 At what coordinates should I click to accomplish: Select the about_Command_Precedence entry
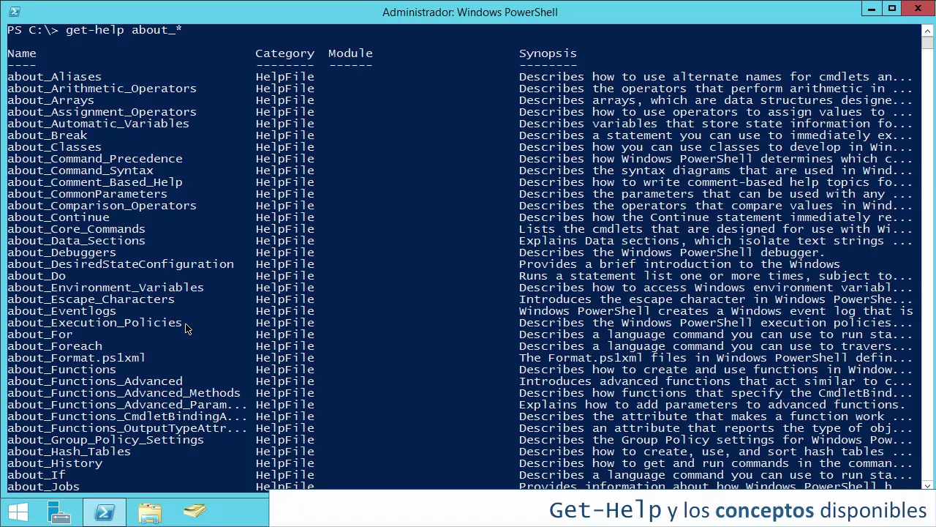pos(94,159)
